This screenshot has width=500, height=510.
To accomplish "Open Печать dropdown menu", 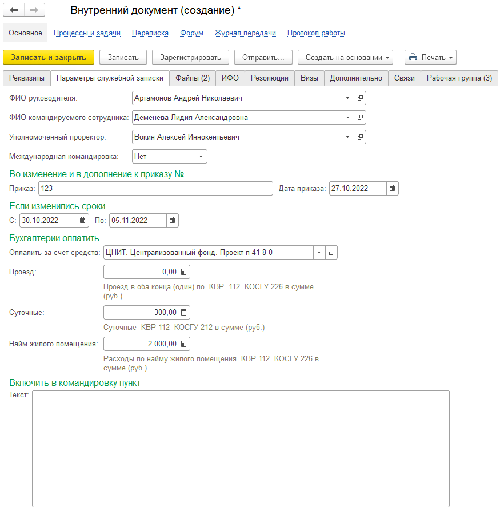I will tap(430, 57).
